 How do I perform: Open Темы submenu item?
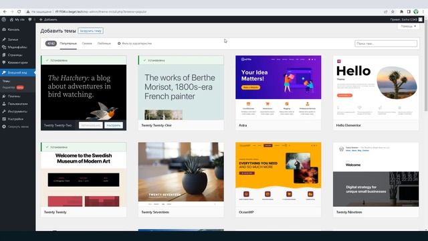pos(6,81)
